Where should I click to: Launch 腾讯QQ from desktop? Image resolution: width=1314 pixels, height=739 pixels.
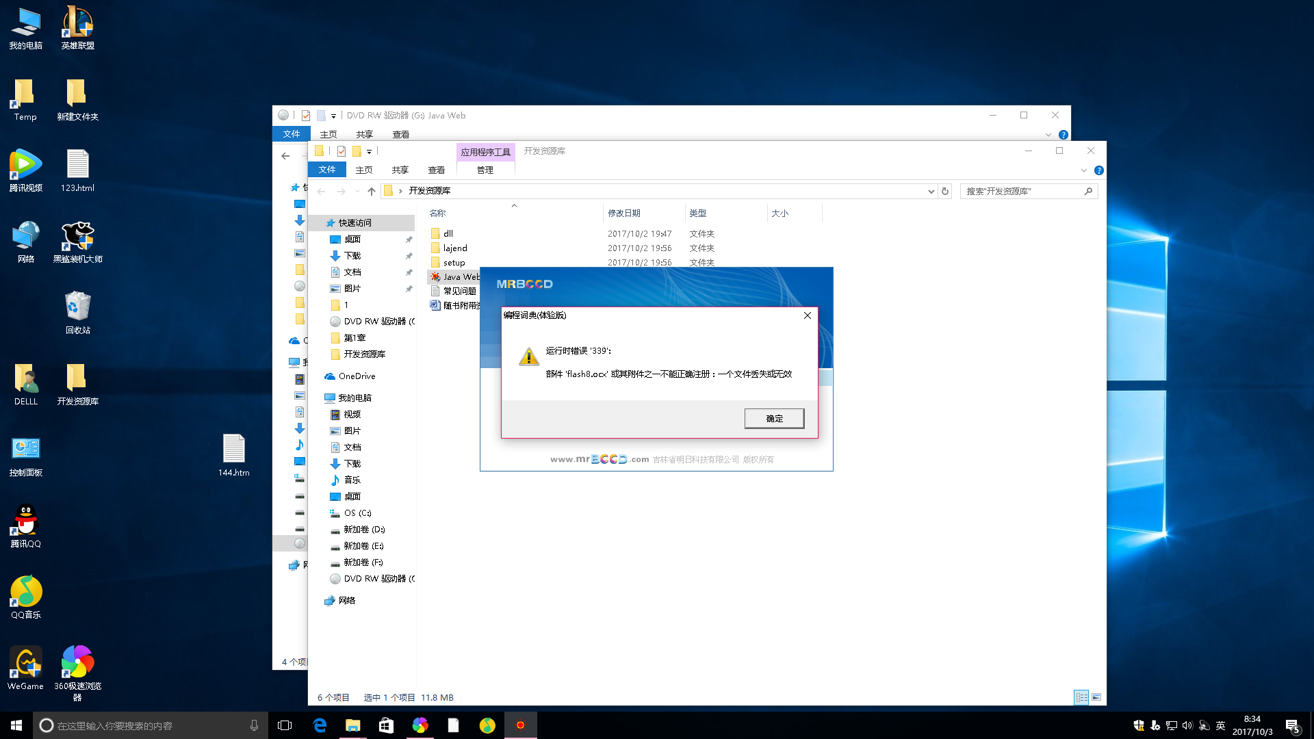click(x=26, y=527)
